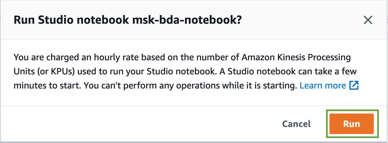Close the Run Studio notebook dialog
The height and width of the screenshot is (143, 388).
click(x=368, y=20)
